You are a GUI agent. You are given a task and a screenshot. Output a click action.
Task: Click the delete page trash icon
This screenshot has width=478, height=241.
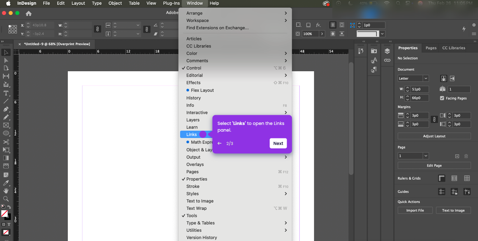(x=466, y=156)
